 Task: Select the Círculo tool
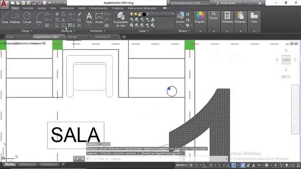coord(27,18)
